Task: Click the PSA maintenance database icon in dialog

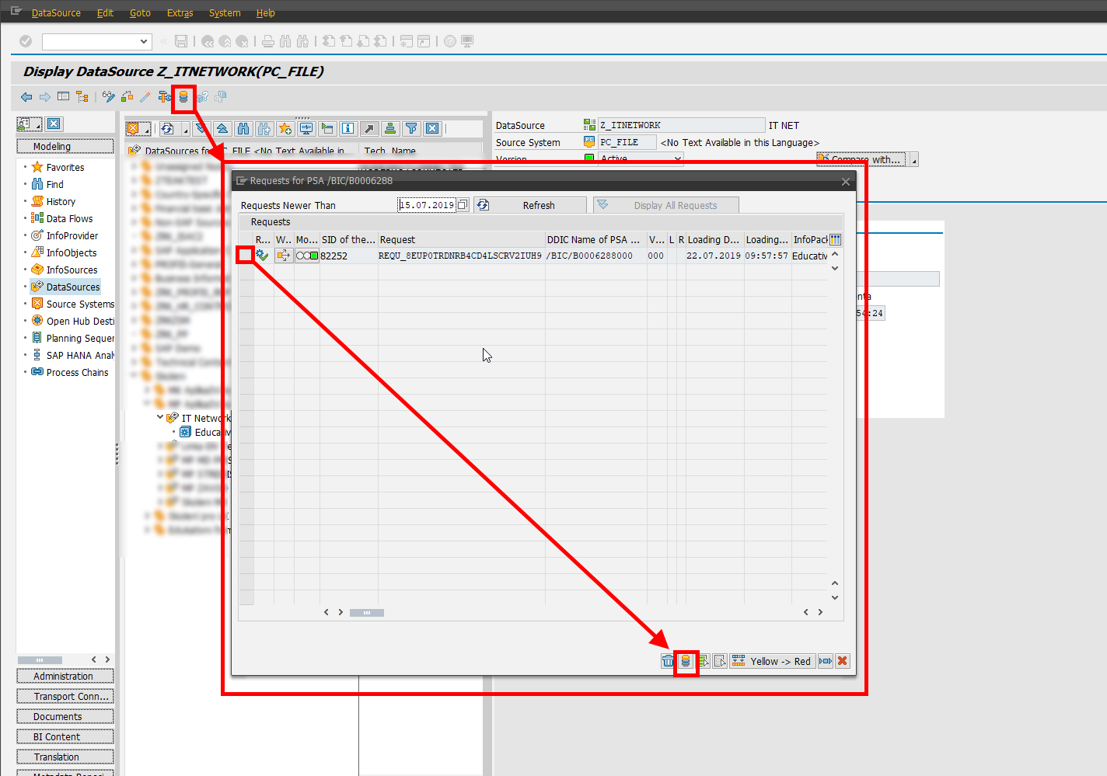Action: point(686,661)
